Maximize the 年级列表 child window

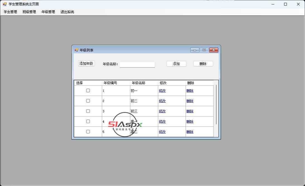point(204,50)
